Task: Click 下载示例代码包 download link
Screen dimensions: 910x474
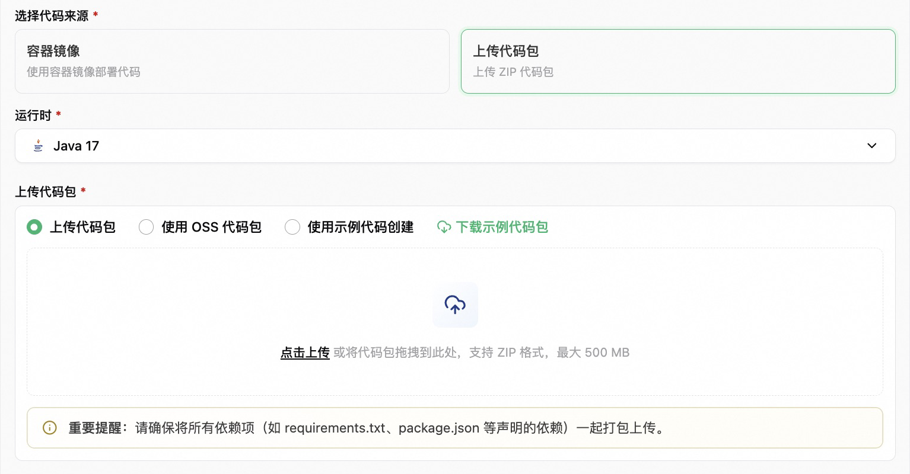Action: pos(502,227)
